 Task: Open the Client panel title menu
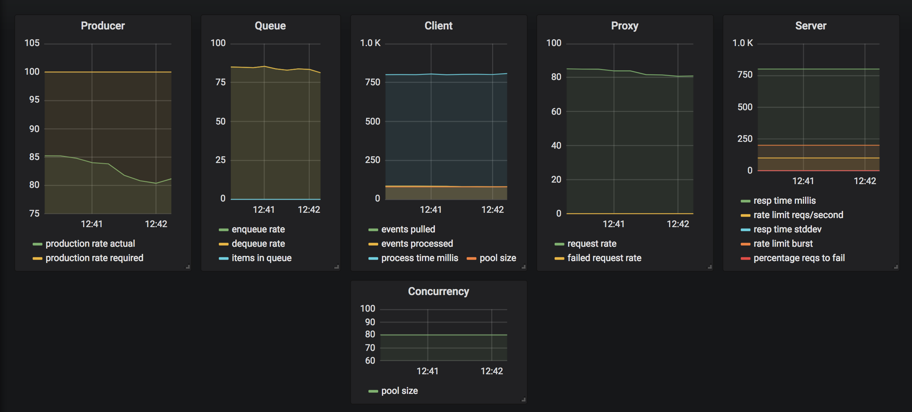click(438, 26)
